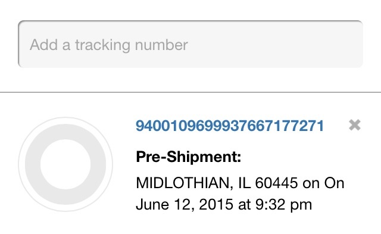Viewport: 381px width, 234px height.
Task: Focus the Add a tracking number field
Action: click(190, 44)
